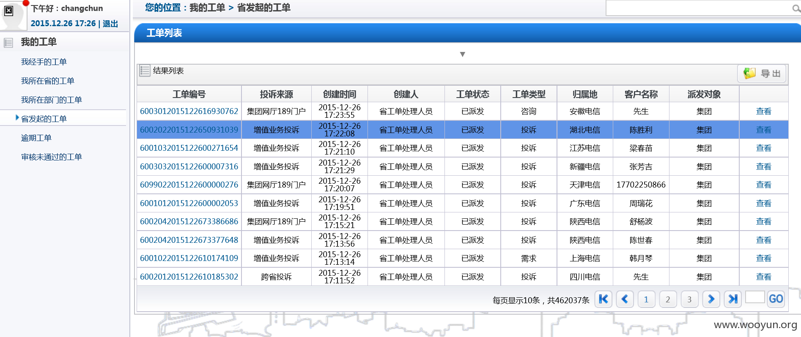Click the 归属地 column header

[585, 94]
